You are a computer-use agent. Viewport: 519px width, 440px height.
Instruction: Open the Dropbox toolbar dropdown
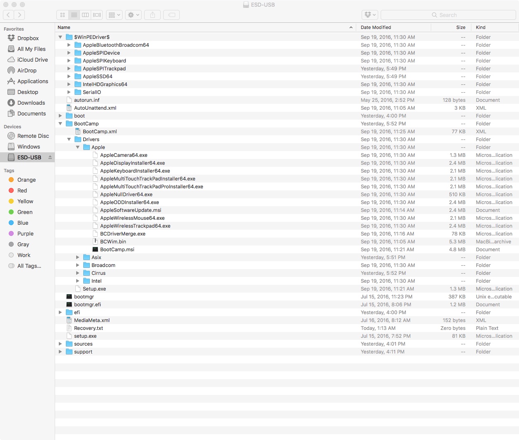pos(370,15)
